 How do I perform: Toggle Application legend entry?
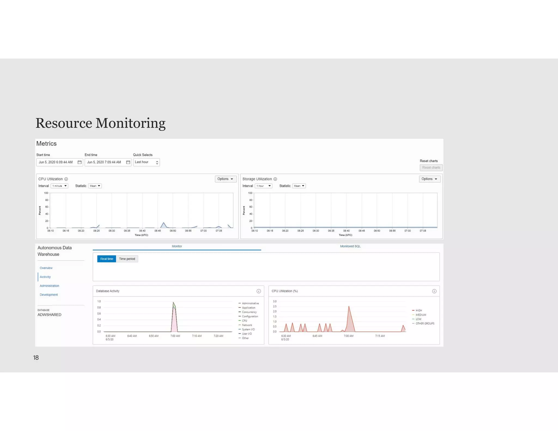coord(247,308)
